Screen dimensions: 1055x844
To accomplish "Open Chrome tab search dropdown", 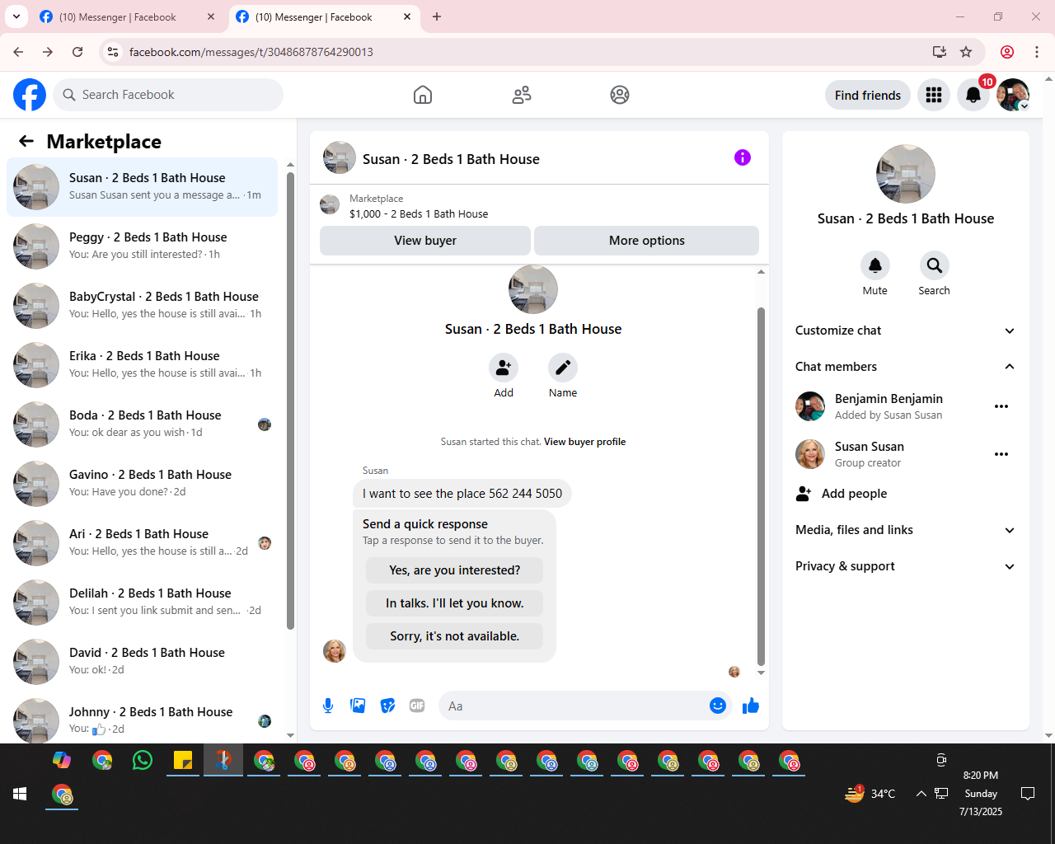I will (16, 16).
